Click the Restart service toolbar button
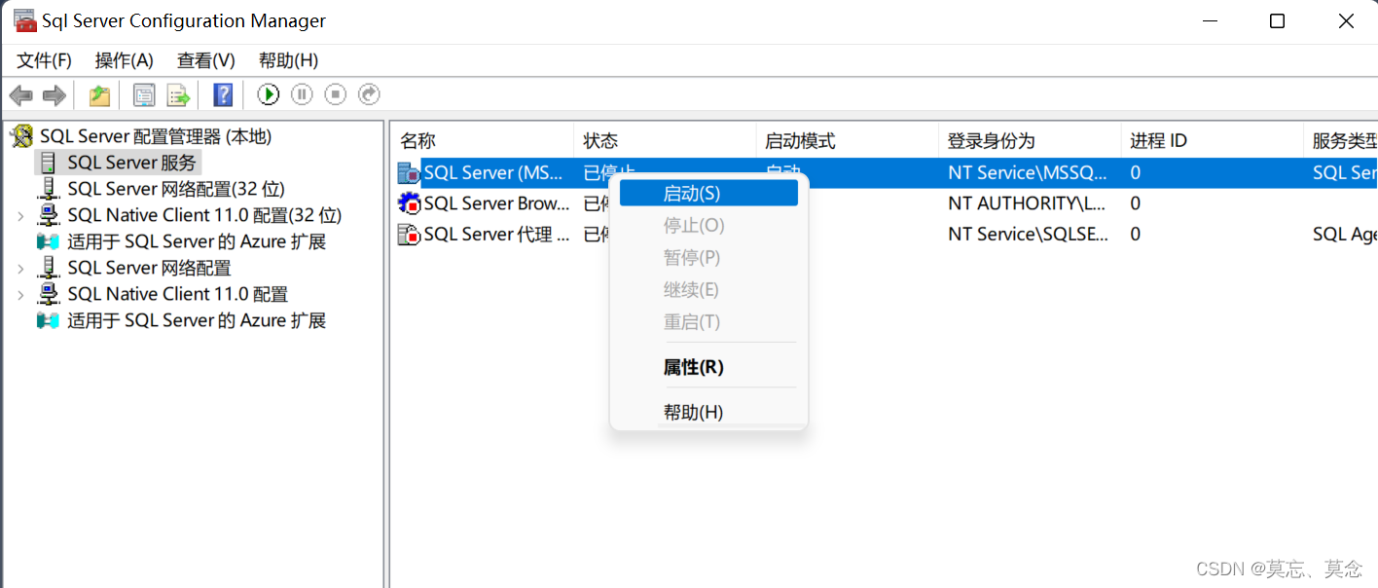The width and height of the screenshot is (1378, 588). point(369,94)
